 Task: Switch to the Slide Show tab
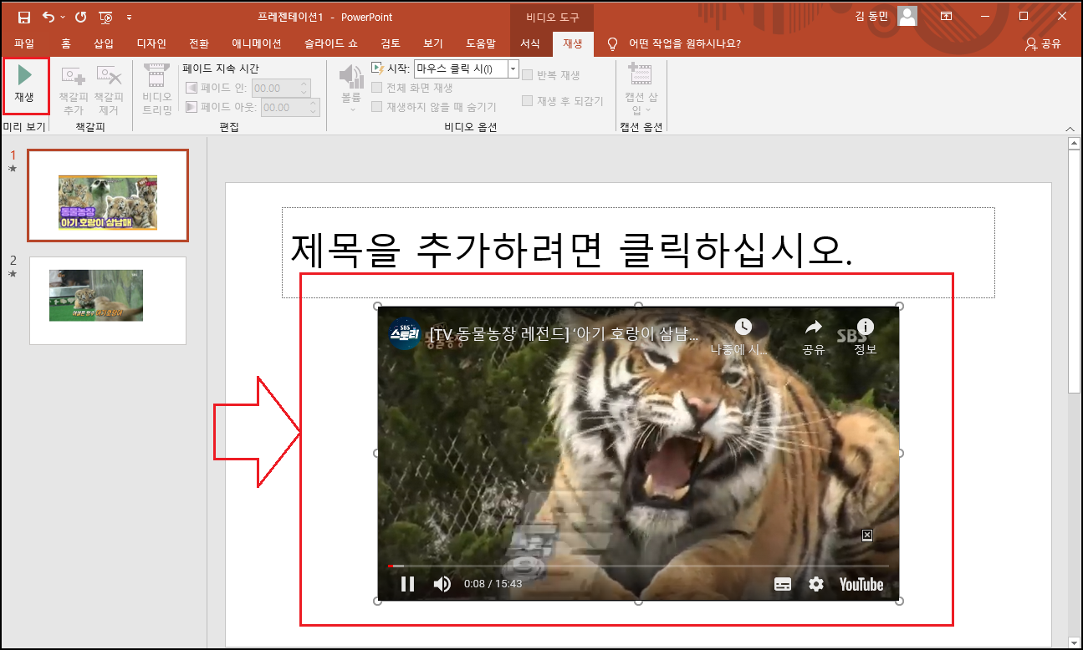tap(331, 43)
